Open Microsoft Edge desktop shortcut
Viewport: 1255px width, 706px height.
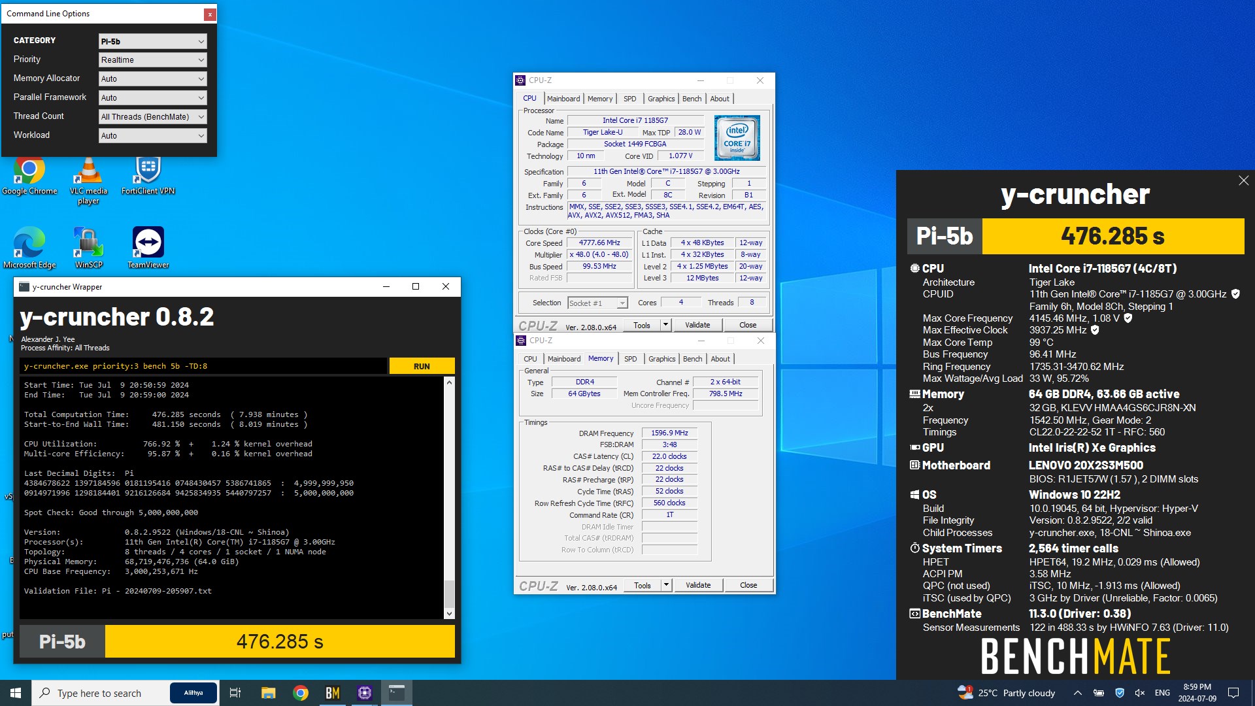(x=29, y=248)
